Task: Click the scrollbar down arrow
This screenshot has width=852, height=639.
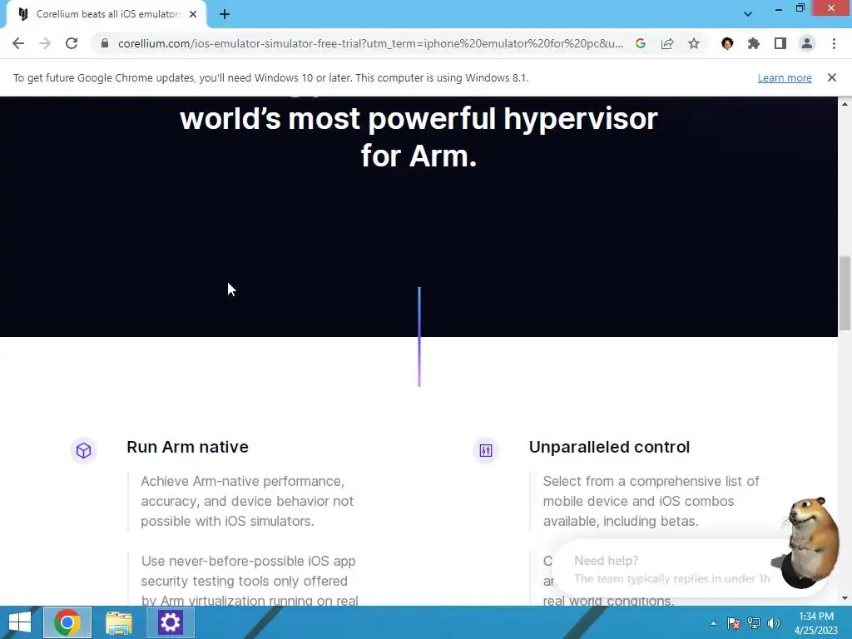Action: pos(845,598)
